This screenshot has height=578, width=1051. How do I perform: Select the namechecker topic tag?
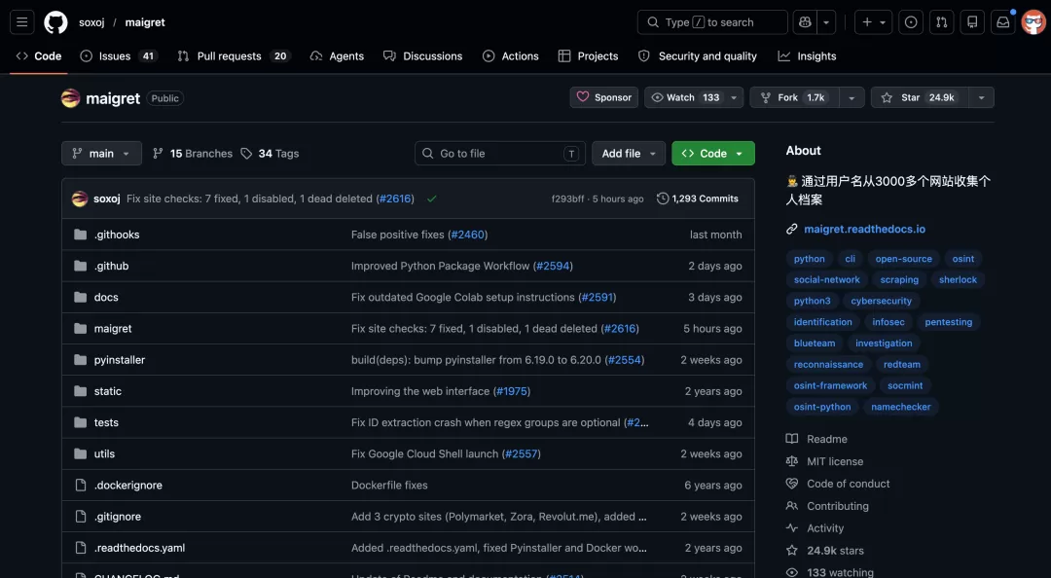click(x=901, y=407)
